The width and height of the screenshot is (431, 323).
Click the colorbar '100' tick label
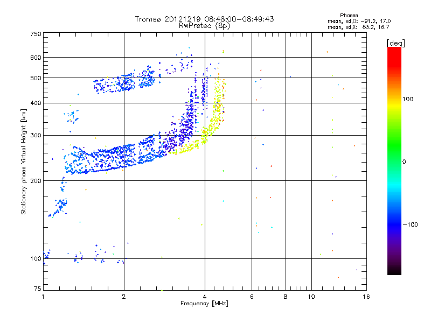(408, 99)
